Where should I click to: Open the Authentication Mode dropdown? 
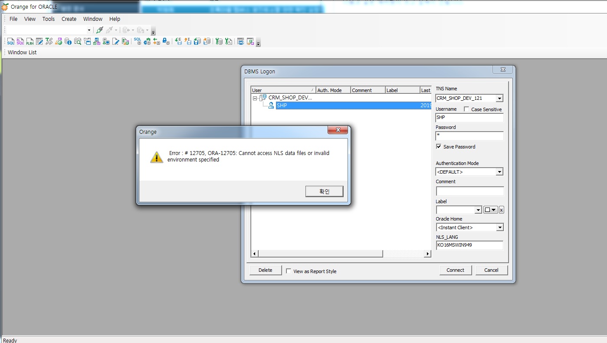[499, 172]
